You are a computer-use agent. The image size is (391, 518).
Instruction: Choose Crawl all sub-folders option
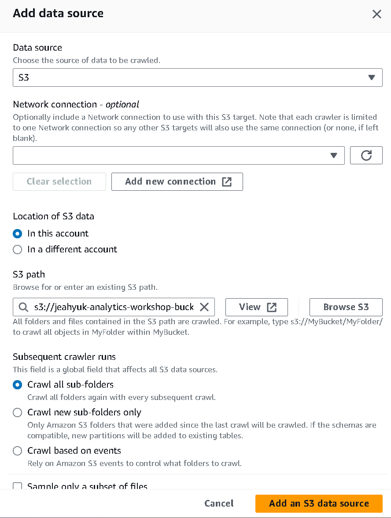tap(18, 385)
